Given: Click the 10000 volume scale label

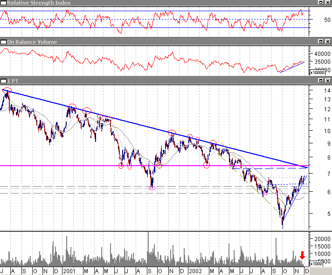Looking at the screenshot, I should [x=322, y=254].
